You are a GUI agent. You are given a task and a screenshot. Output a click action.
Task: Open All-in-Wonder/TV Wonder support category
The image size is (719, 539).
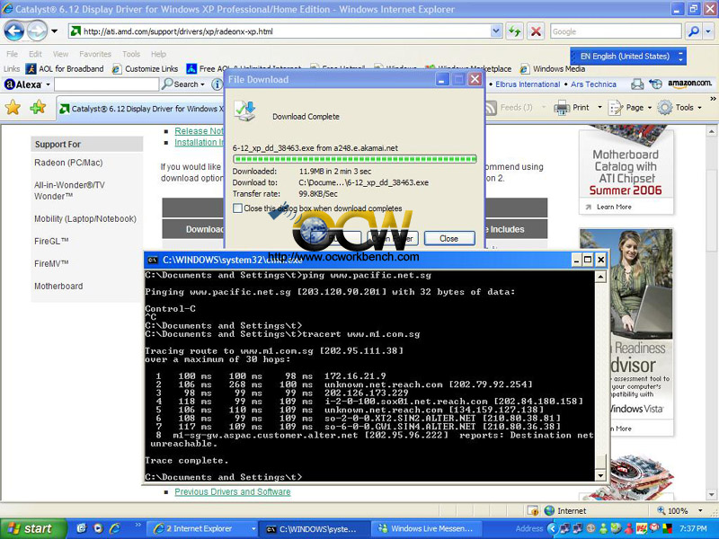pyautogui.click(x=69, y=190)
